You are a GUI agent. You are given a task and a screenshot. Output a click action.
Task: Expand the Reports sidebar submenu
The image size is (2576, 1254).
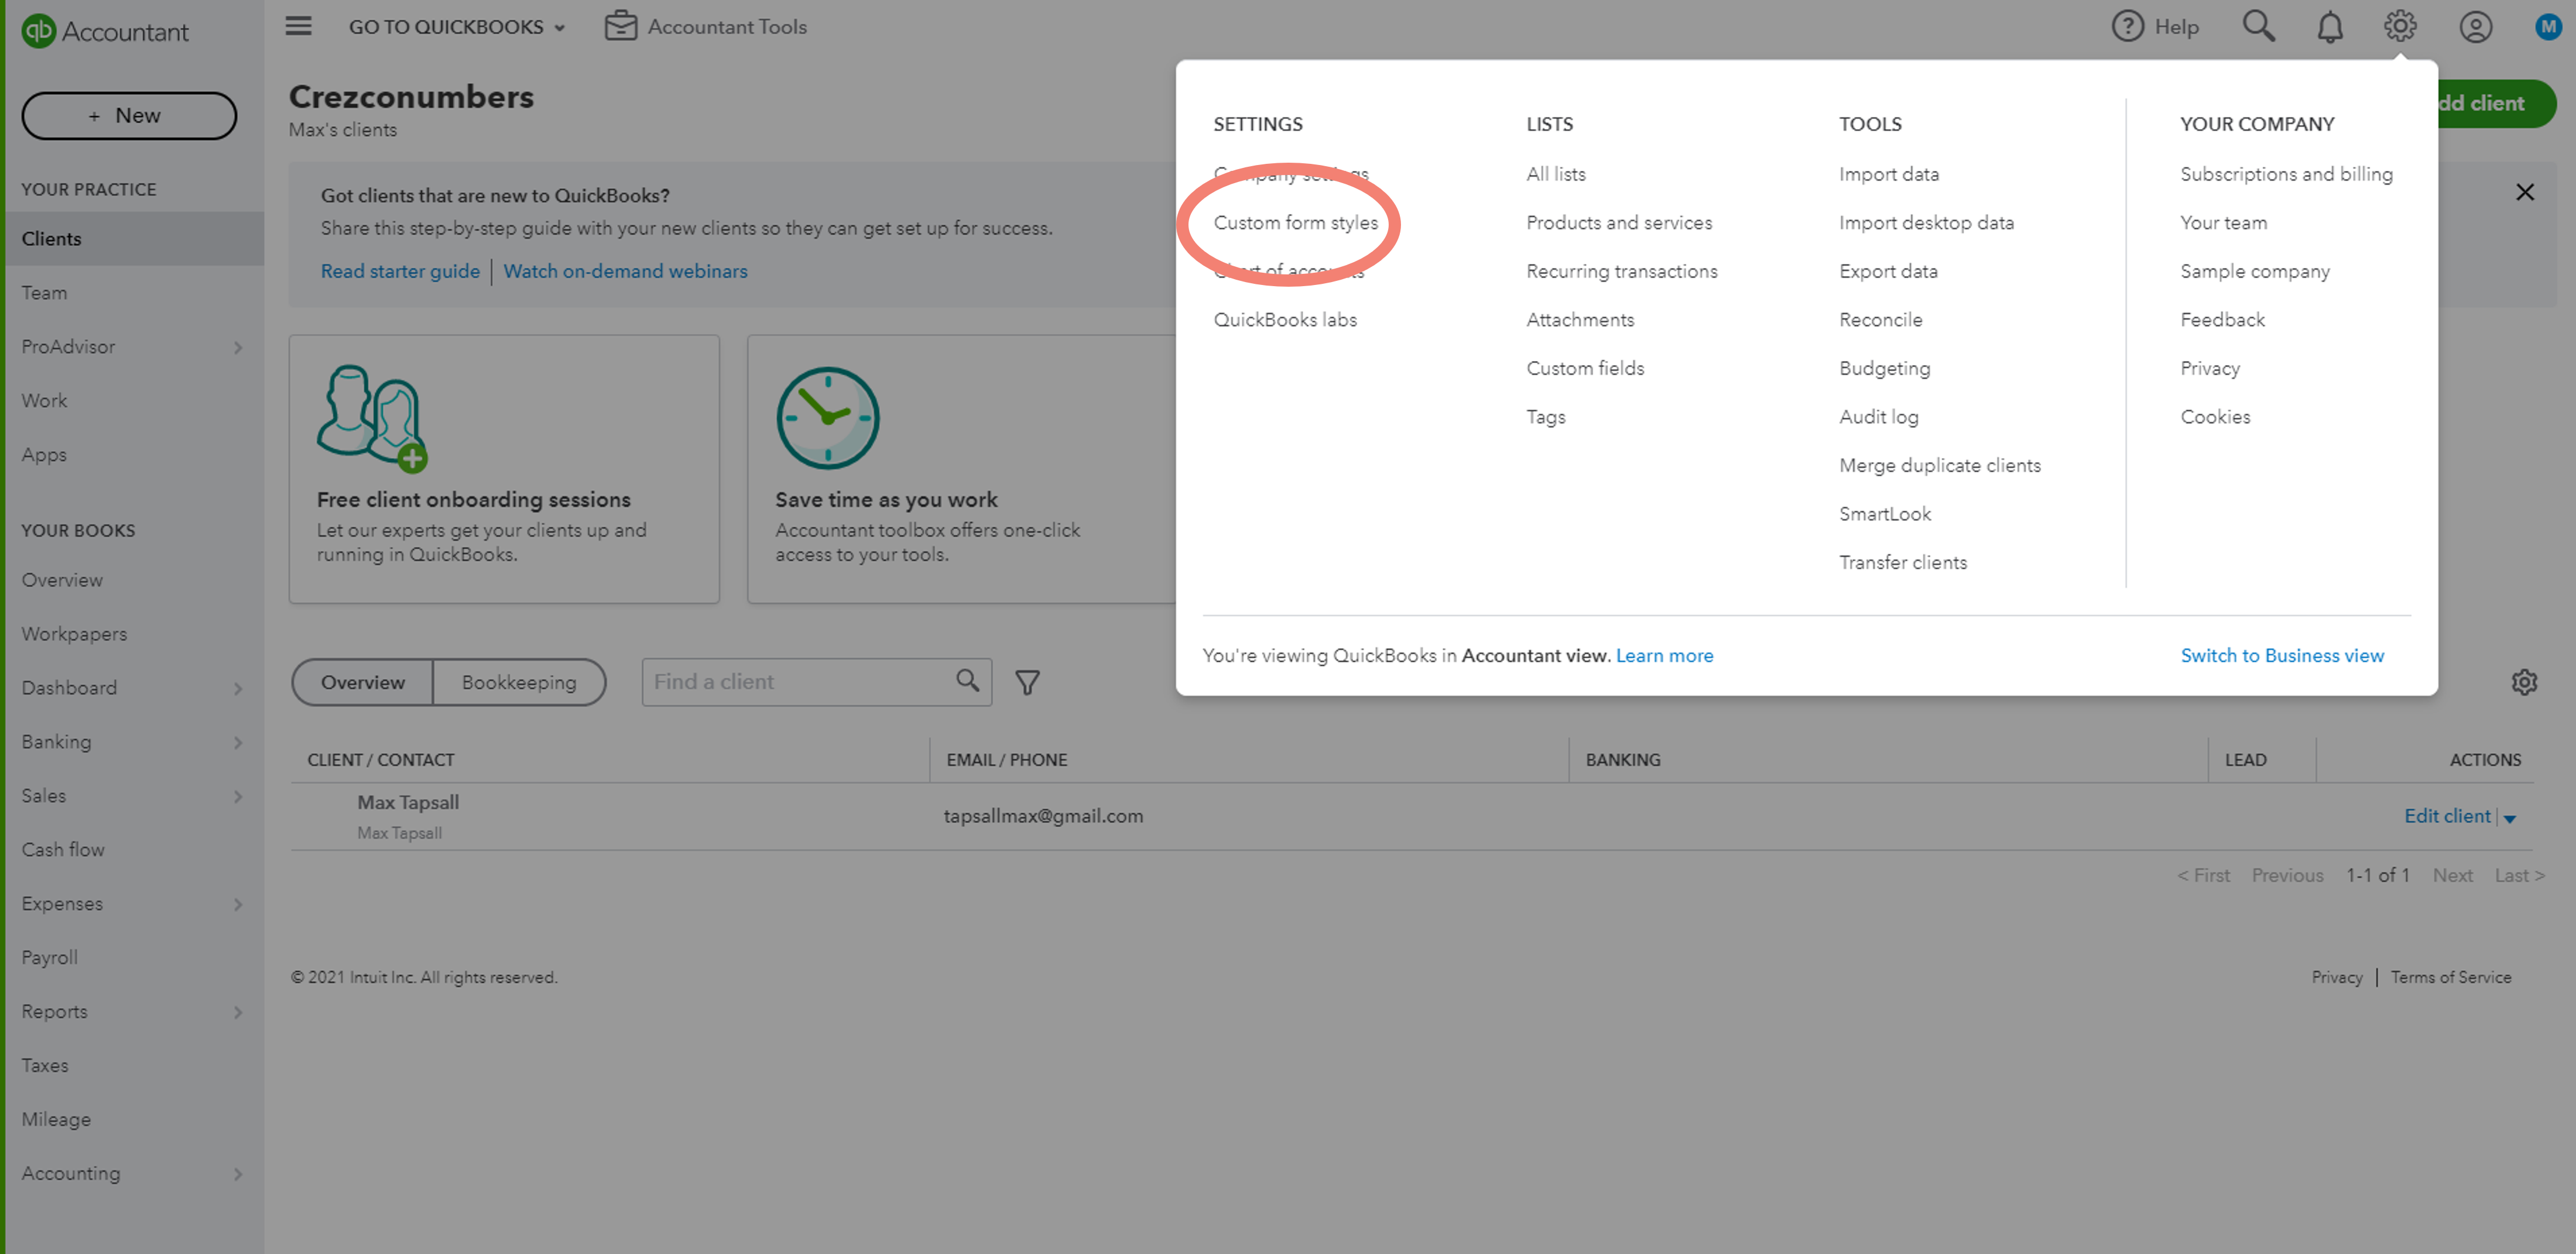[238, 1012]
